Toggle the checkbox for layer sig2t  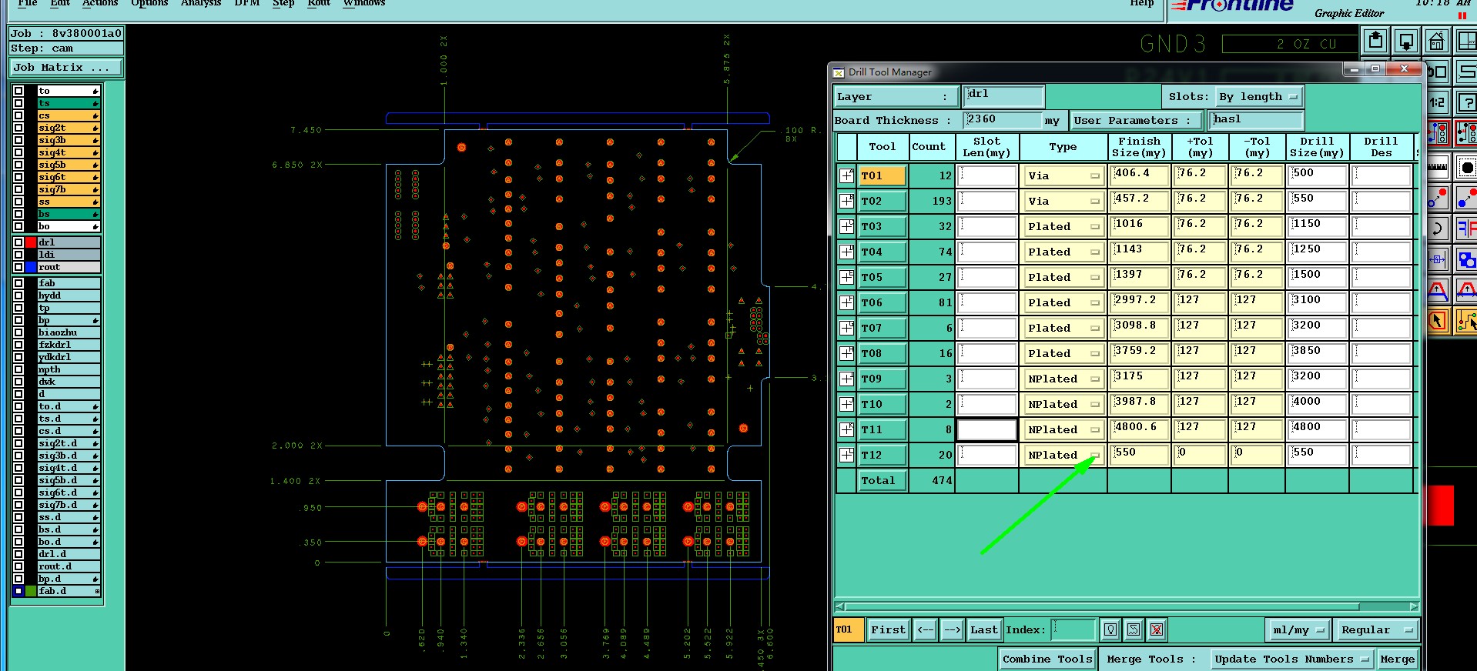click(18, 128)
